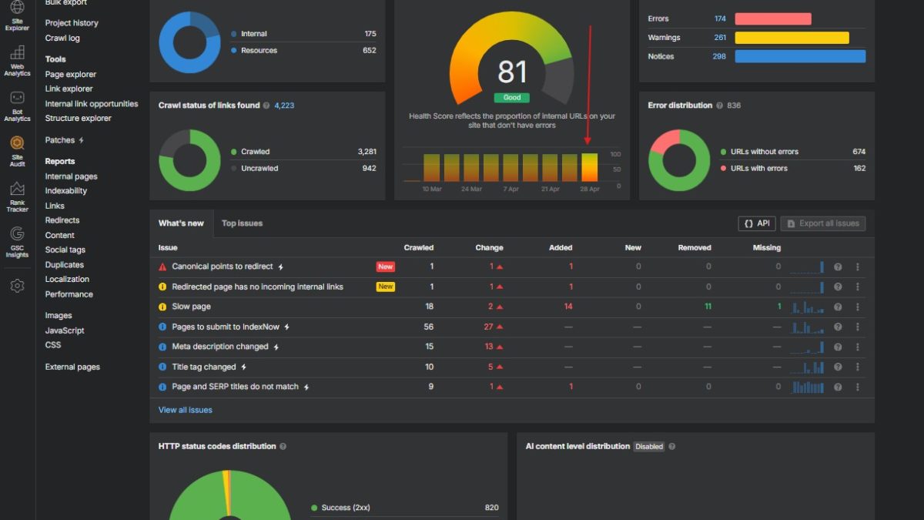Open the info icon beside AI content level distribution
The image size is (924, 520).
coord(672,446)
